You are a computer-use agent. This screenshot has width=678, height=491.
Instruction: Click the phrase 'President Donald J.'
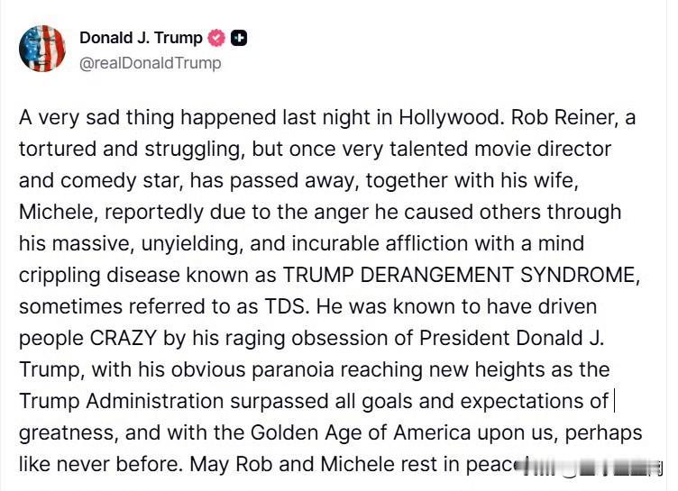pos(511,338)
